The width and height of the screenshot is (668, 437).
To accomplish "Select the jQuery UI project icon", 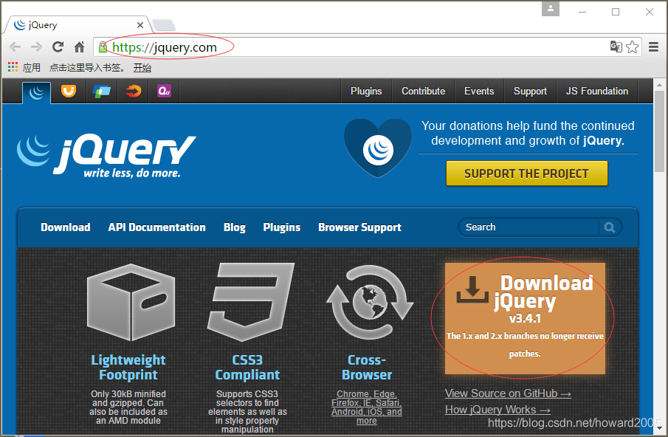I will pyautogui.click(x=69, y=91).
